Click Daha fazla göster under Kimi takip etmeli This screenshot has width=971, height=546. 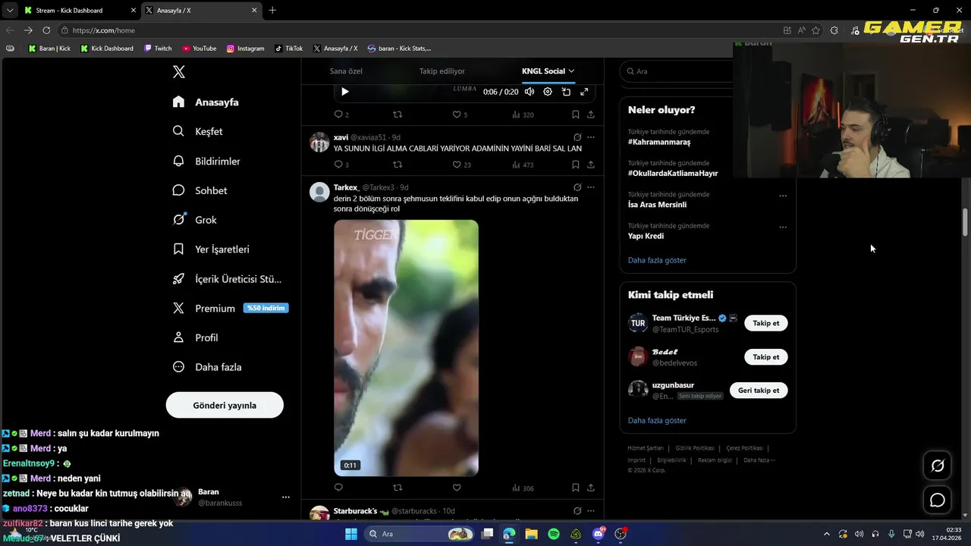(657, 420)
